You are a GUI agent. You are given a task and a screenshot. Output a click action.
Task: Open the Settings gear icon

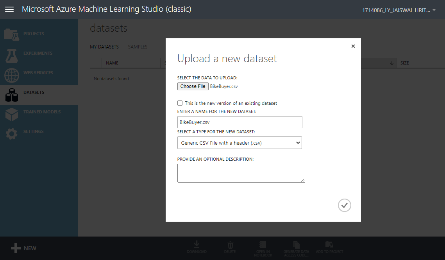click(x=12, y=134)
